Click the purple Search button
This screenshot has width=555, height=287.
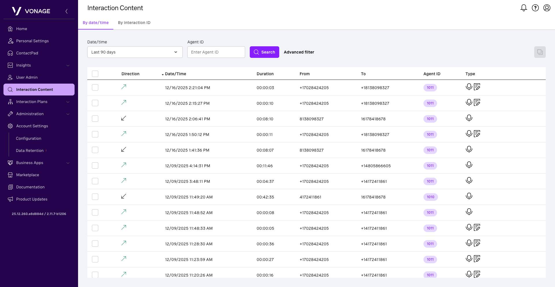pos(264,52)
